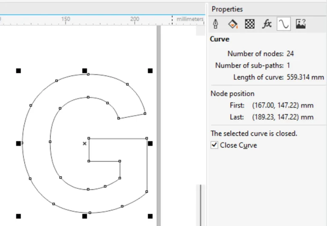Click the bottom-center black selection handle
Screen dimensions: 327x226
[x=84, y=216]
